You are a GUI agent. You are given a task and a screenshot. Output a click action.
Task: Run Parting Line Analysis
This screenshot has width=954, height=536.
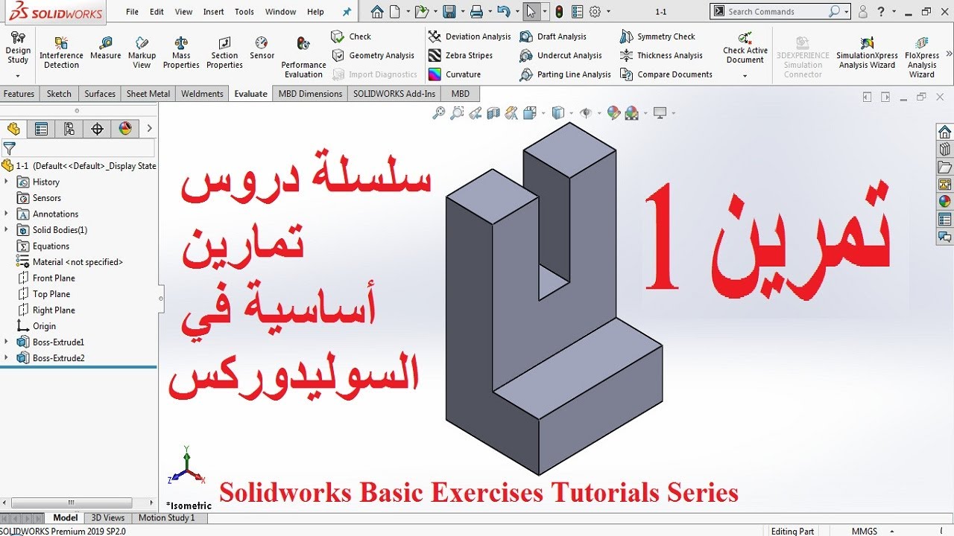(x=565, y=74)
